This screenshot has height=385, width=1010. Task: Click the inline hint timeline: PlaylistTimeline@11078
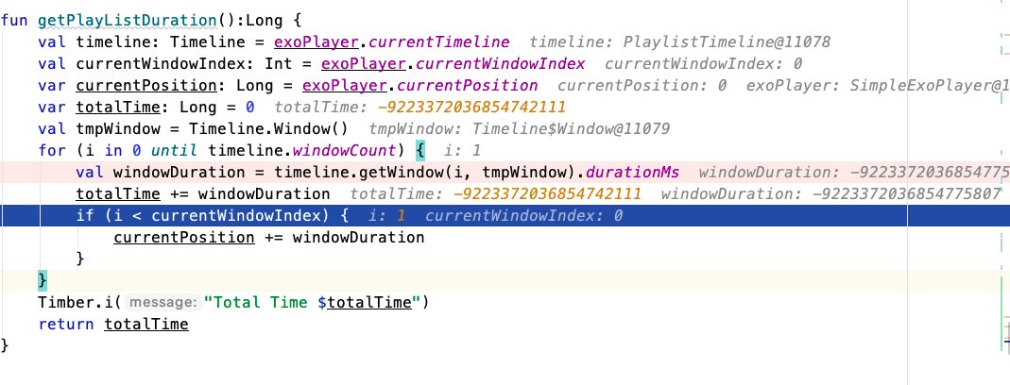pyautogui.click(x=679, y=42)
